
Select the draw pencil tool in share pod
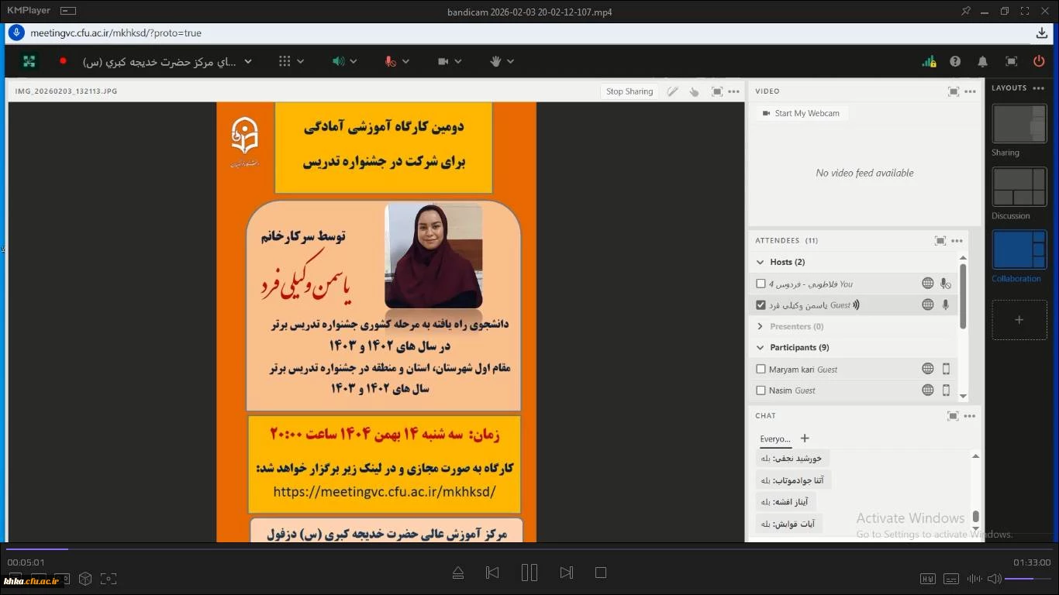tap(672, 91)
